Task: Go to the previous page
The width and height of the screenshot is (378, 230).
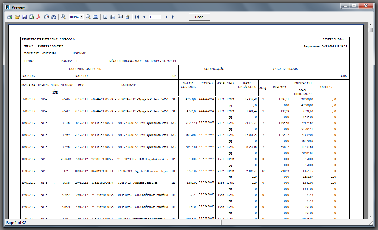Action: point(144,17)
